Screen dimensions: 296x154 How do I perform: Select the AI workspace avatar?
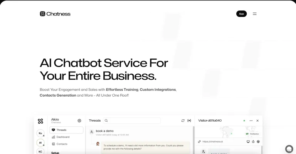pyautogui.click(x=40, y=142)
